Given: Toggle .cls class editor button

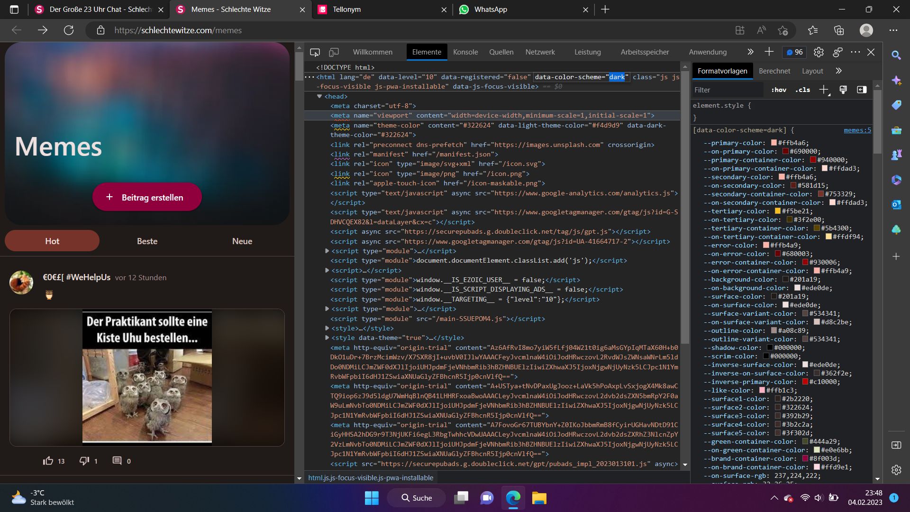Looking at the screenshot, I should (802, 90).
